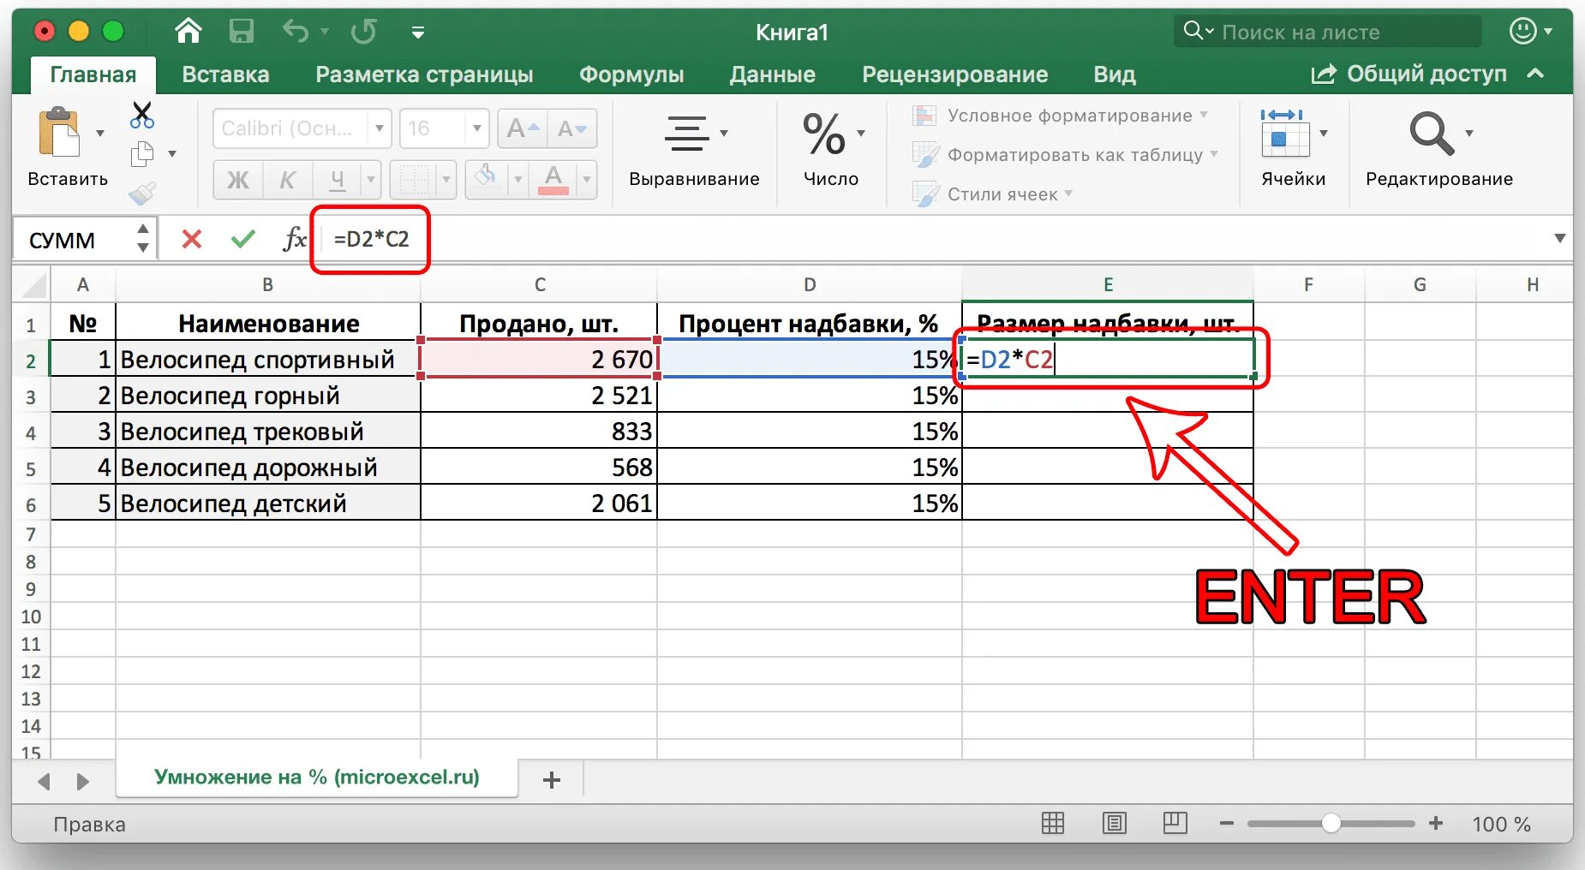Click the zoom slider handle

coord(1331,824)
